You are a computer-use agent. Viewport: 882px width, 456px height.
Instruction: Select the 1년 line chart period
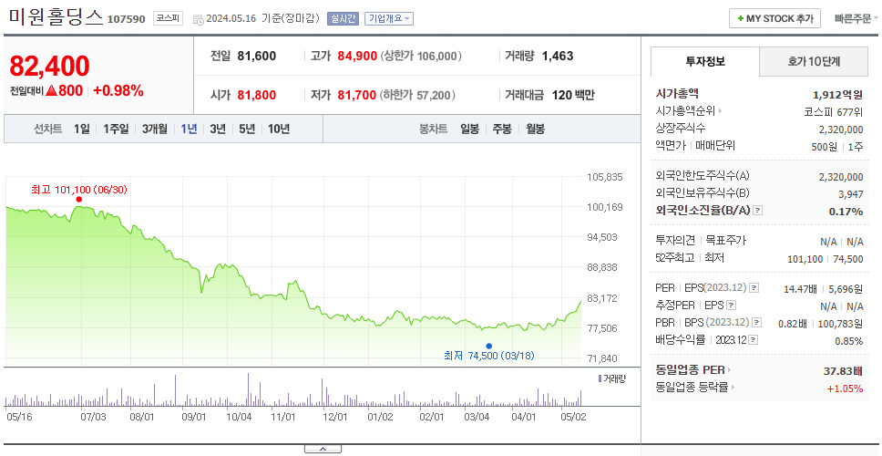click(189, 129)
